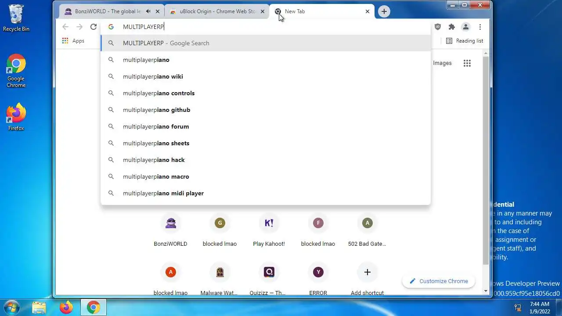Image resolution: width=562 pixels, height=316 pixels.
Task: Click the Customize Chrome button
Action: point(438,281)
